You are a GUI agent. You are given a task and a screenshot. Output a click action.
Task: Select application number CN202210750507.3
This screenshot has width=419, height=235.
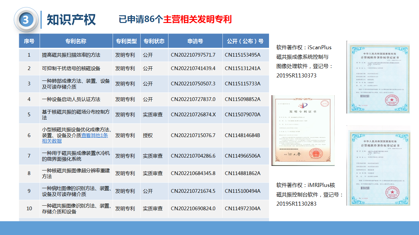pos(193,84)
